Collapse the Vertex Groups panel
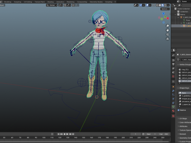 [x=178, y=65]
